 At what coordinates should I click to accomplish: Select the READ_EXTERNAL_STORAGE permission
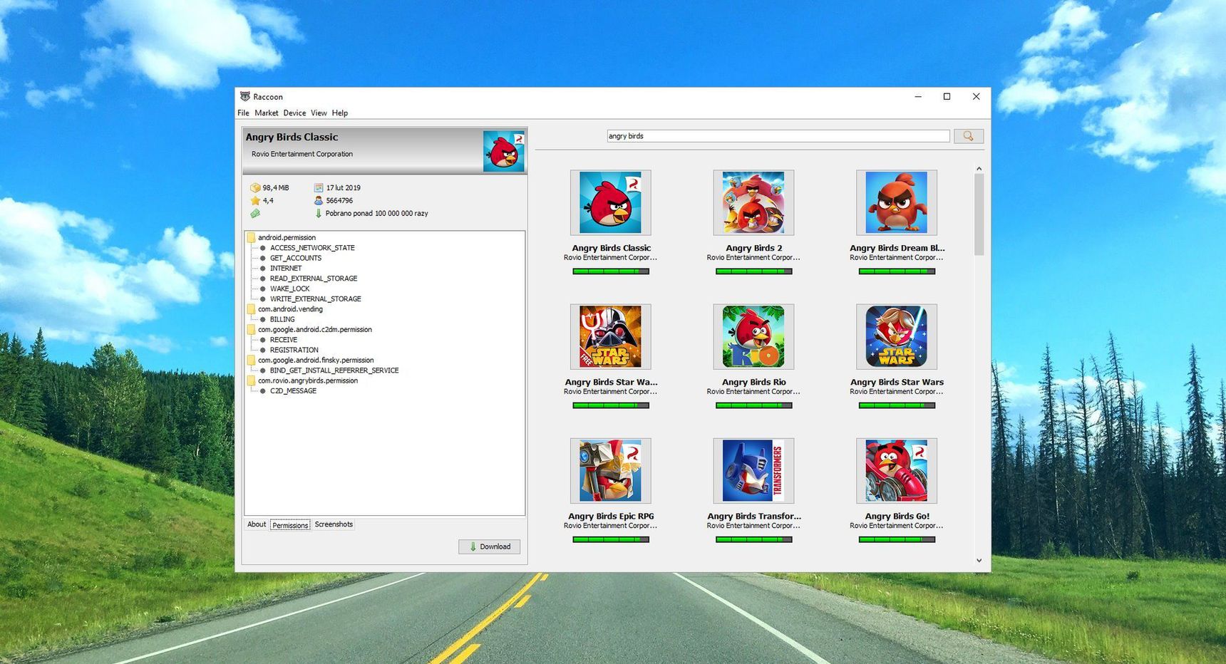click(314, 279)
